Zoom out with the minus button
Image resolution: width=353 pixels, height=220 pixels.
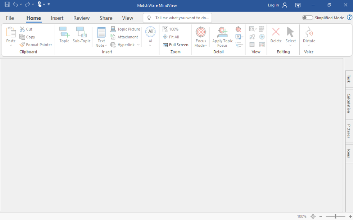(x=321, y=217)
